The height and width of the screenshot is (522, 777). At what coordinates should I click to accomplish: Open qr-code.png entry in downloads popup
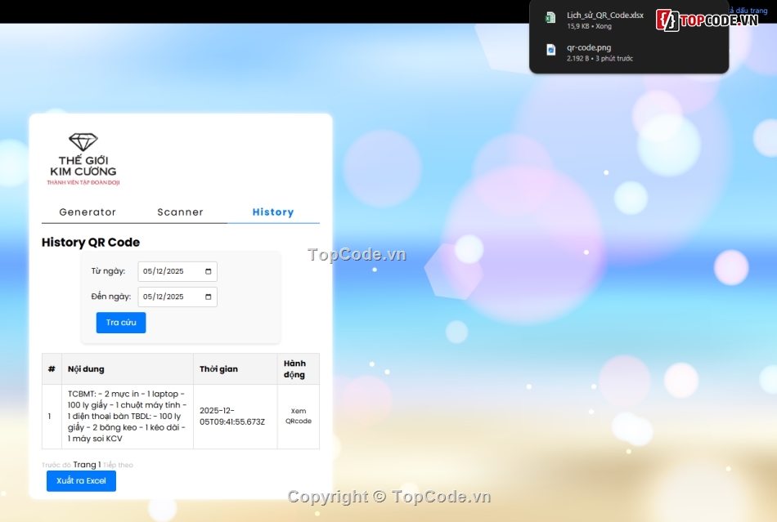point(589,48)
